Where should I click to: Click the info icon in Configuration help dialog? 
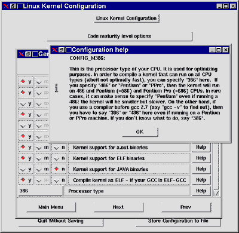pyautogui.click(x=57, y=88)
